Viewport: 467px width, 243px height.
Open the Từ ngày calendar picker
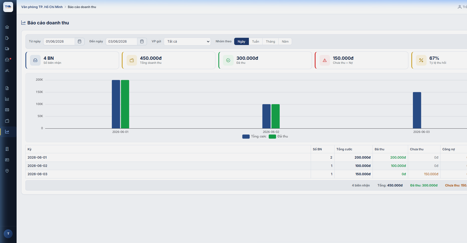[x=79, y=42]
